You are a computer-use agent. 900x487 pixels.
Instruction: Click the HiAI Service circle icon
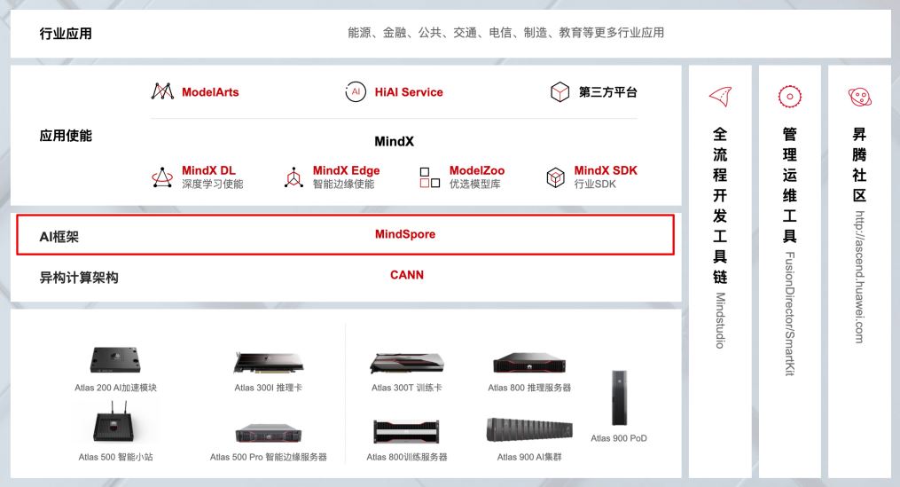(x=356, y=92)
